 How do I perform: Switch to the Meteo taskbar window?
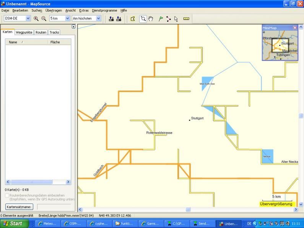(47, 223)
